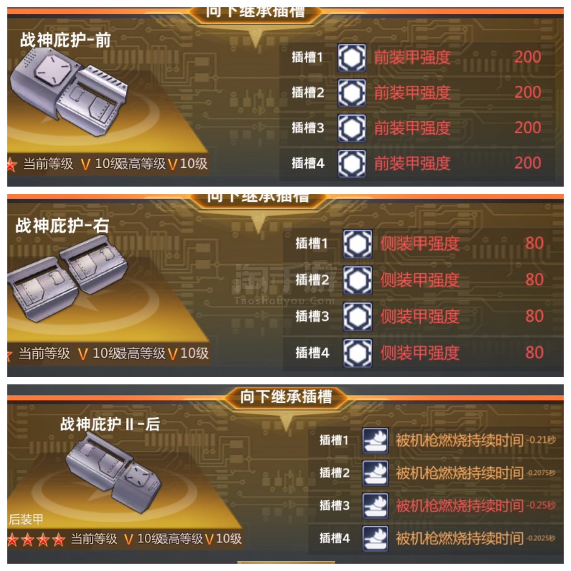Viewport: 571px width, 571px height.
Task: Tap slot 4 burning tank icon in rear armor
Action: tap(375, 538)
